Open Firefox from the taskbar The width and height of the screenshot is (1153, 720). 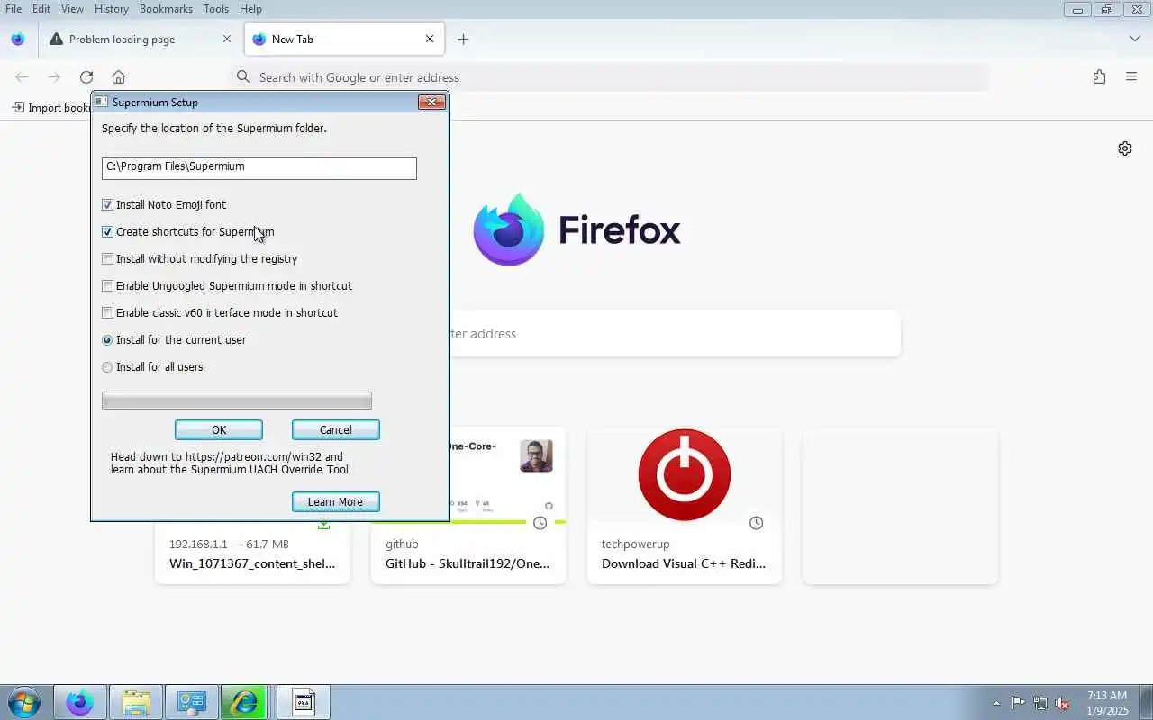79,702
